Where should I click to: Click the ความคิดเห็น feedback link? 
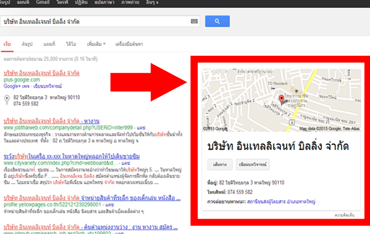344,215
